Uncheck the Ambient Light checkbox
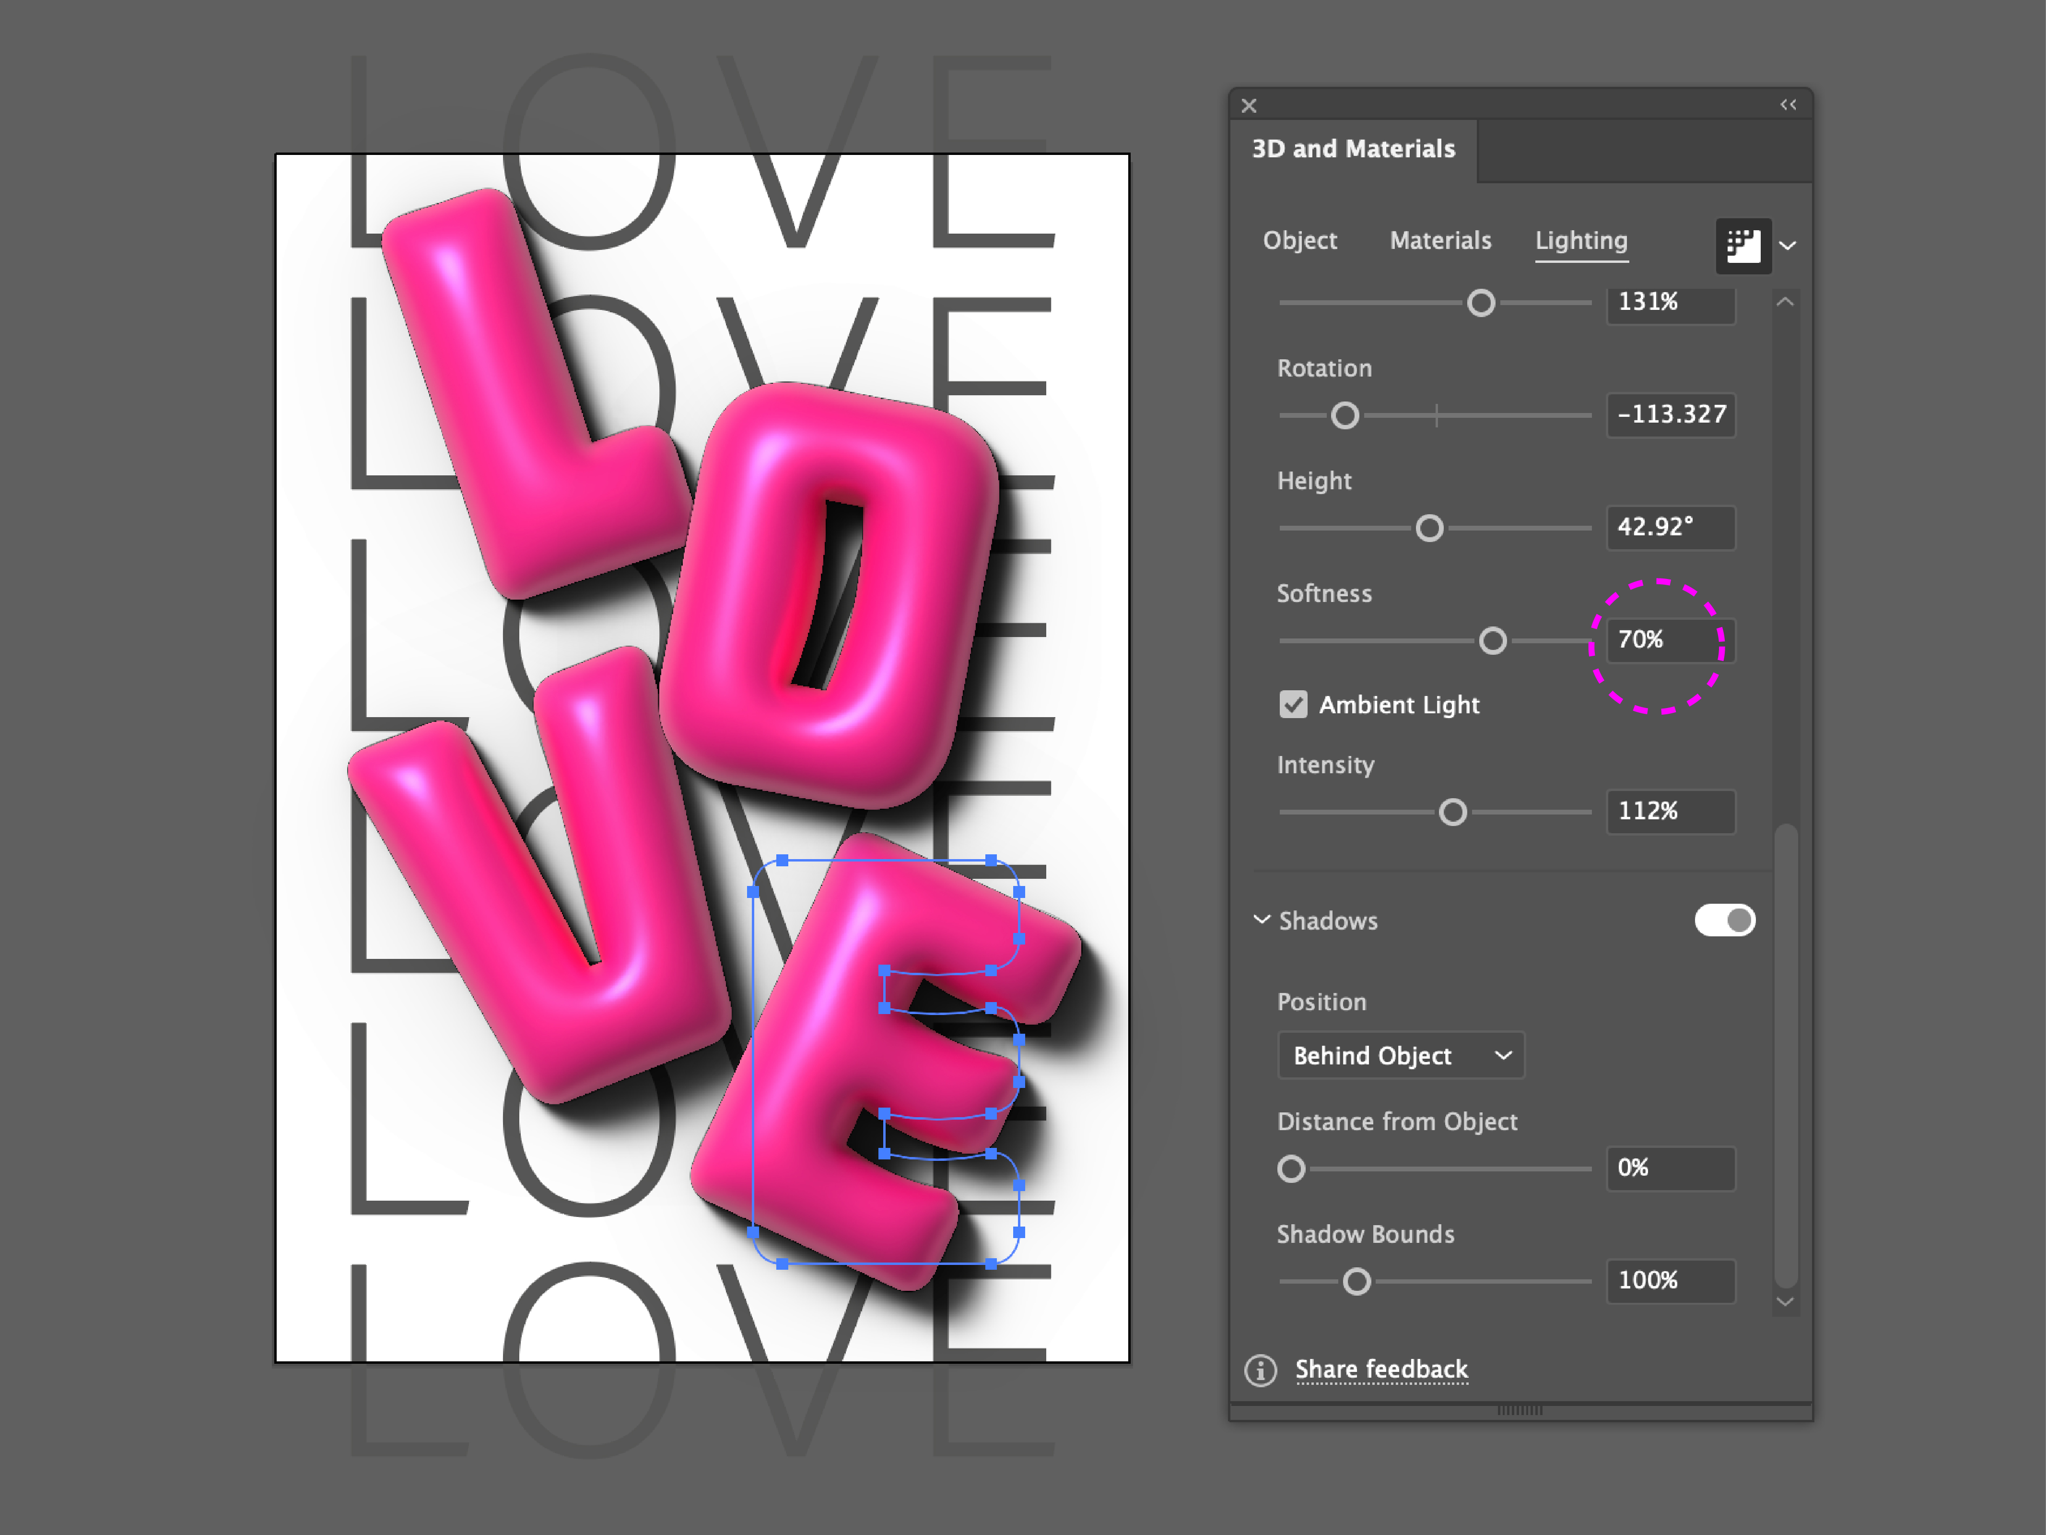2046x1535 pixels. coord(1293,704)
